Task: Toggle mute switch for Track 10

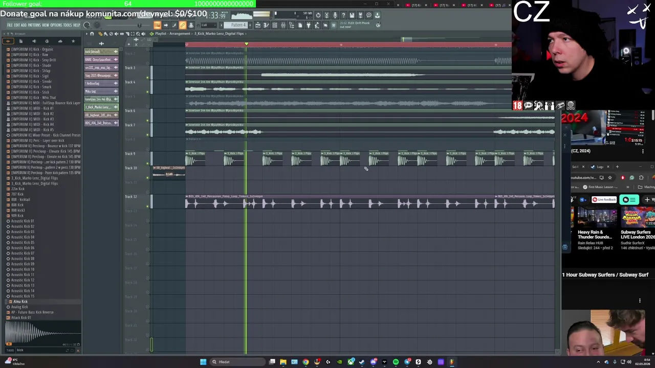Action: 147,177
